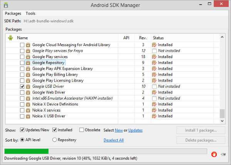The height and width of the screenshot is (165, 231).
Task: Click the Android robot icon in table header
Action: [10, 38]
